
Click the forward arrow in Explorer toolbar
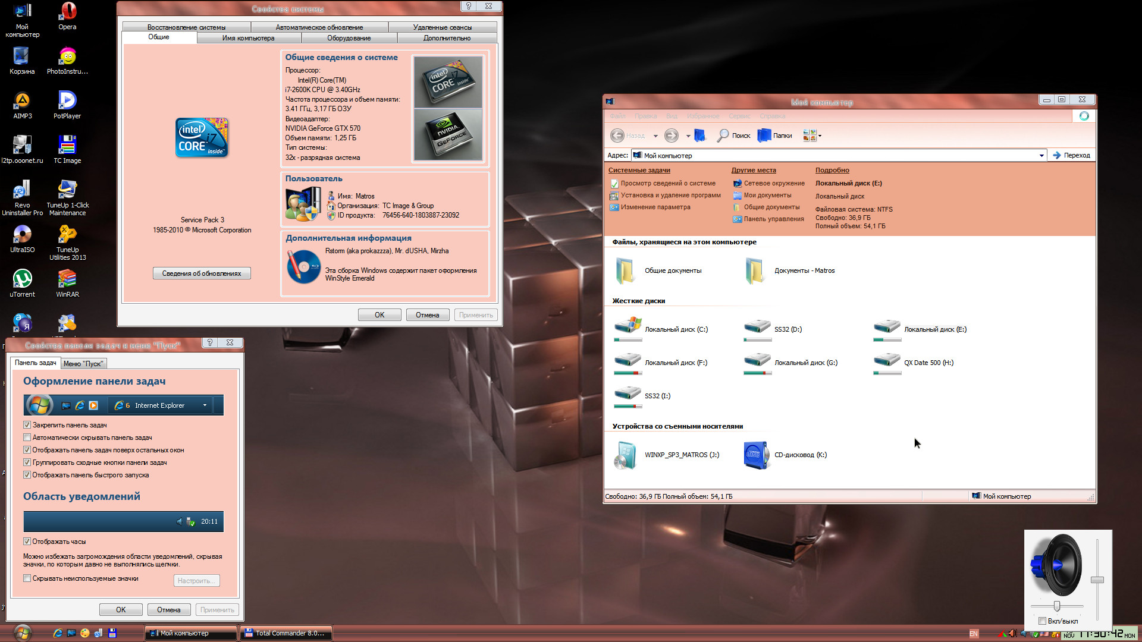point(671,136)
